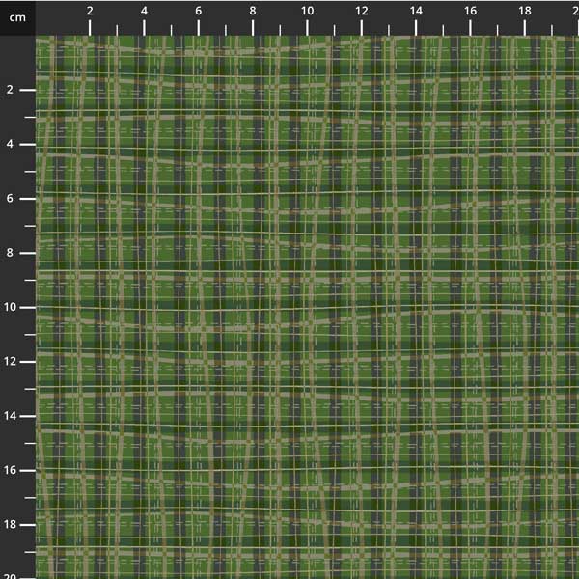The image size is (579, 579).
Task: Pick the 8 mark on horizontal ruler
Action: coord(253,12)
